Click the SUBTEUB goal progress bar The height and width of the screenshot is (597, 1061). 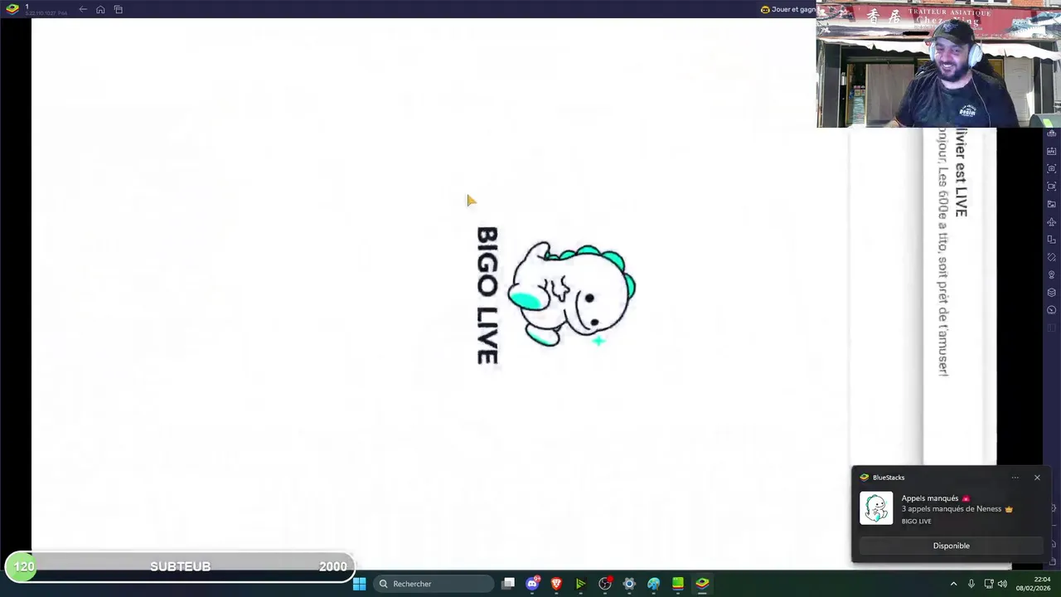pos(180,566)
